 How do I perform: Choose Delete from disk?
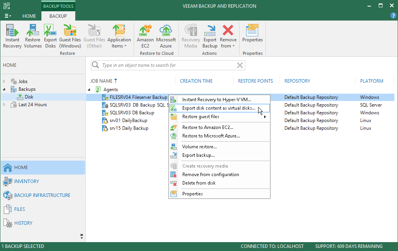coord(219,183)
